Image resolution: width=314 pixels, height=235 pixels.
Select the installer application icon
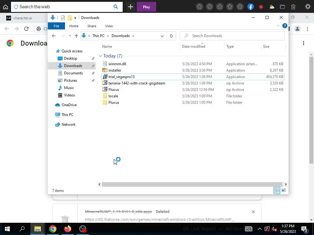(105, 70)
